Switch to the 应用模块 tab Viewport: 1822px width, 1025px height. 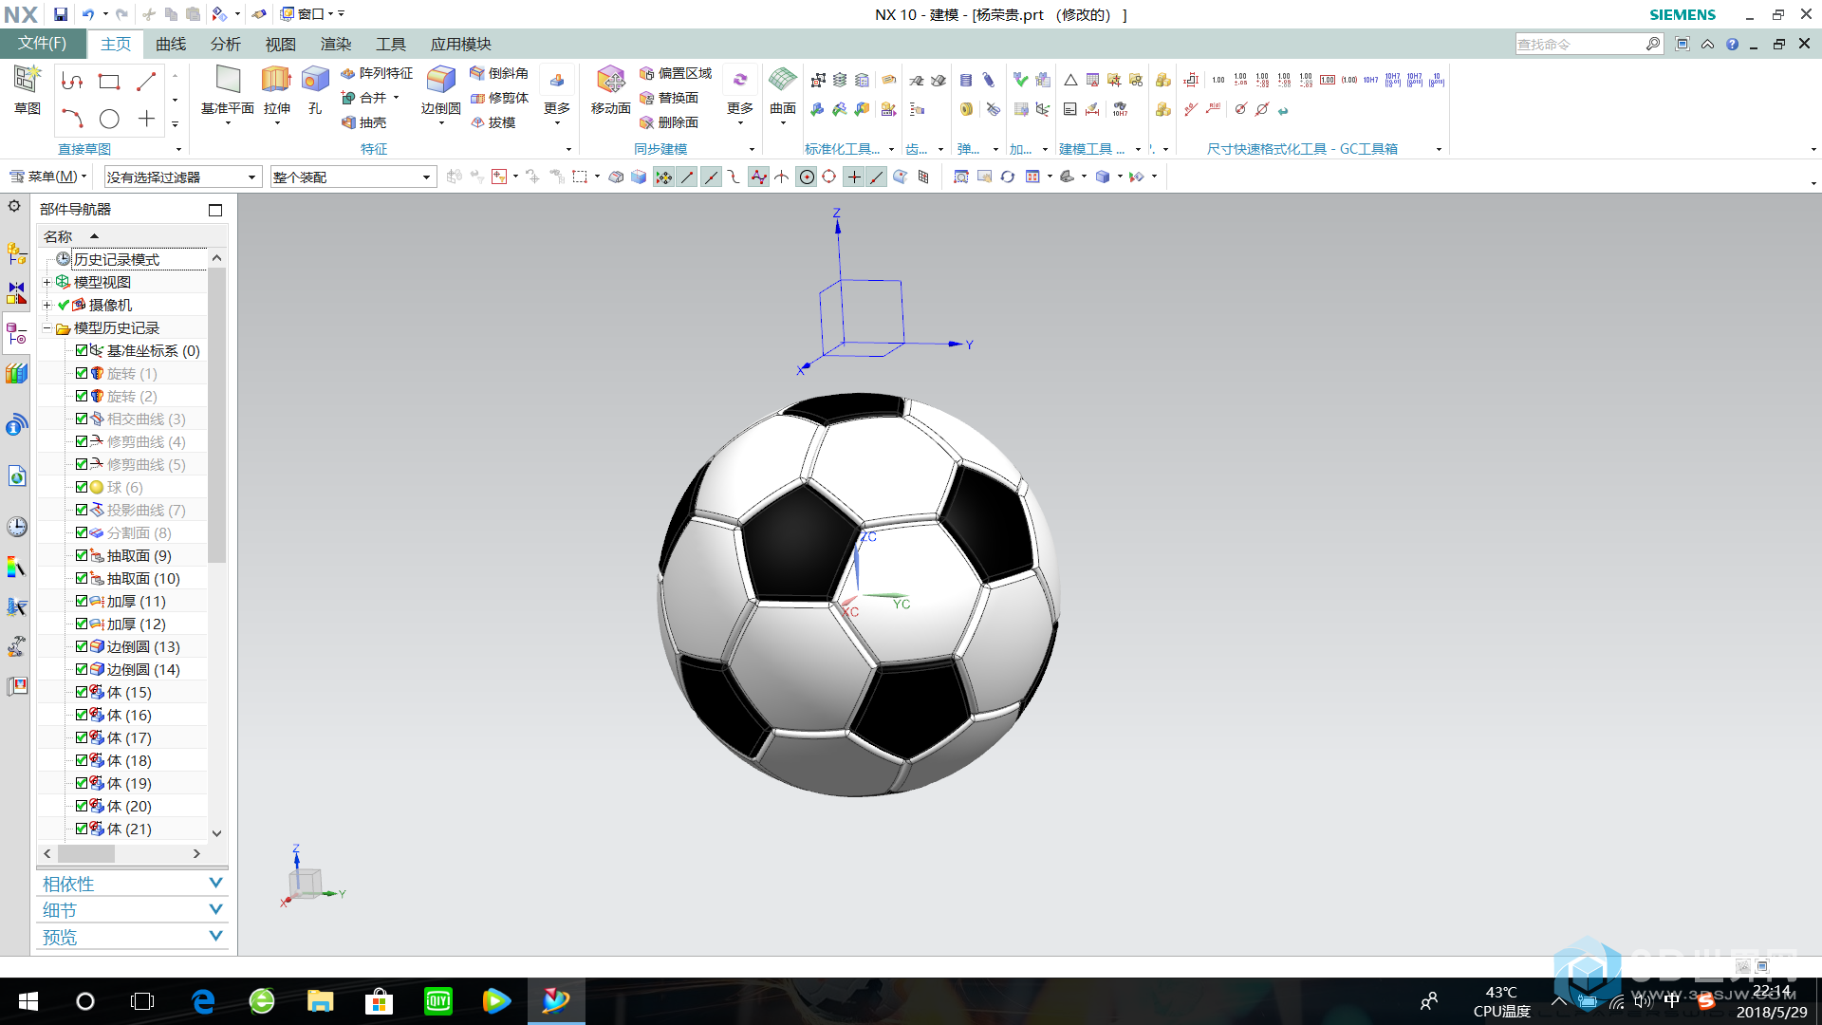461,45
